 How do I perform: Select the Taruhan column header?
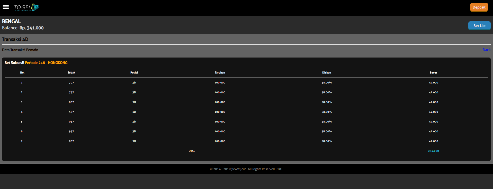(220, 73)
